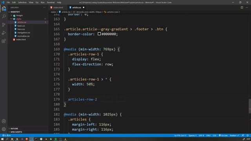Open base.css in the explorer tree

21,26
